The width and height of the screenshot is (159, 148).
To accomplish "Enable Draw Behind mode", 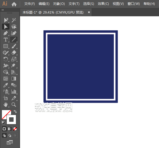I will coord(10,136).
